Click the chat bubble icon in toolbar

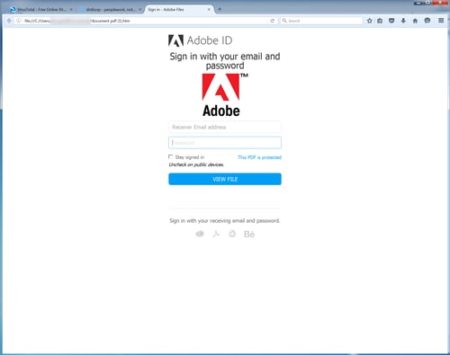tap(427, 21)
